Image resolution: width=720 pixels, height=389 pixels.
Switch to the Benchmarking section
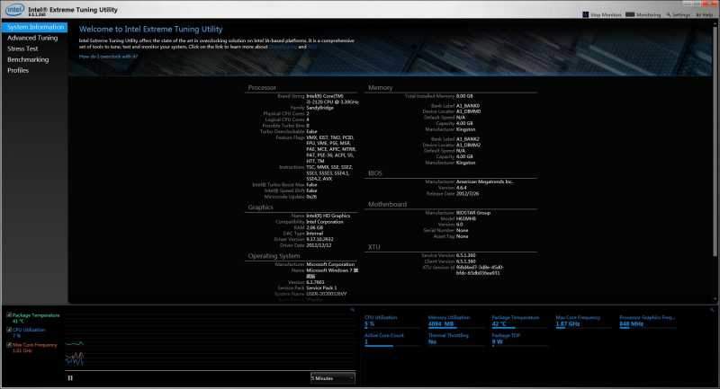28,59
